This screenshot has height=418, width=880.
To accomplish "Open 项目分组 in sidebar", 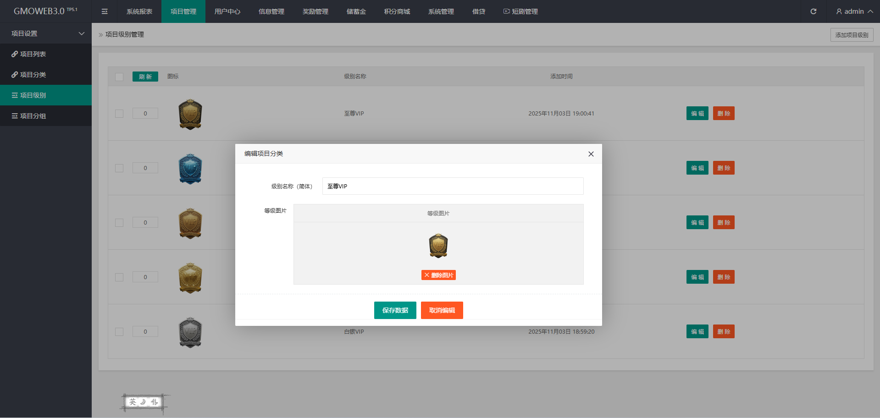I will tap(33, 116).
